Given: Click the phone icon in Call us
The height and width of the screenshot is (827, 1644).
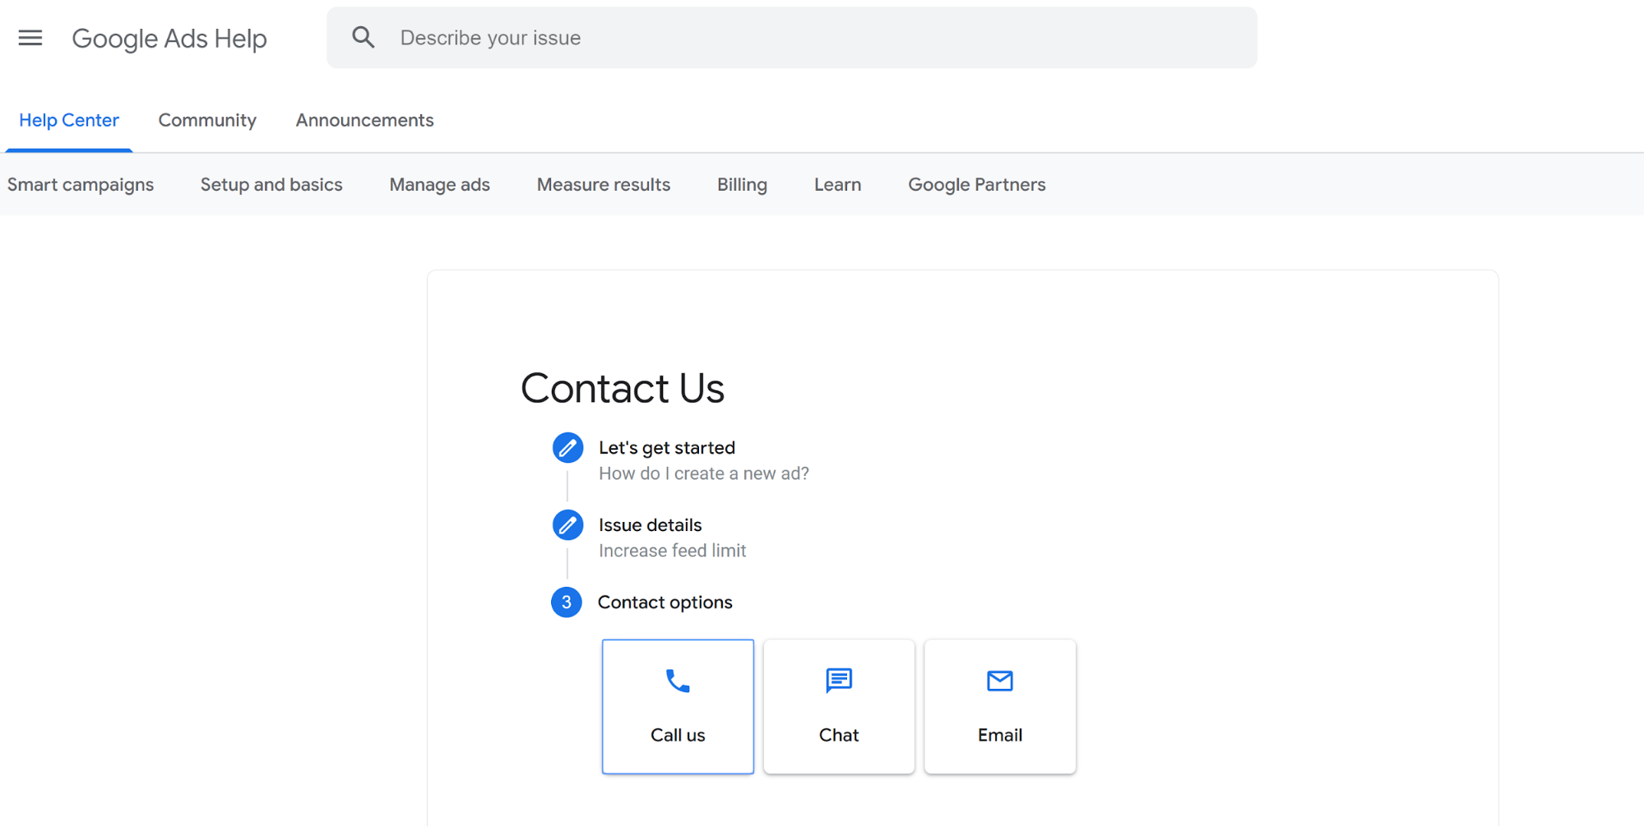Looking at the screenshot, I should point(678,681).
